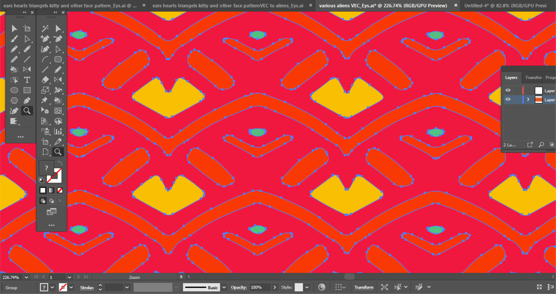556x294 pixels.
Task: Change screen mode in the tools panel
Action: pos(51,211)
